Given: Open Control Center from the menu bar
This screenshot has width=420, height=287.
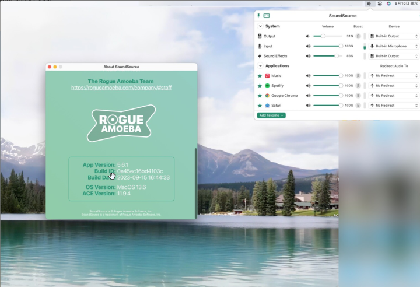Looking at the screenshot, I should [380, 3].
